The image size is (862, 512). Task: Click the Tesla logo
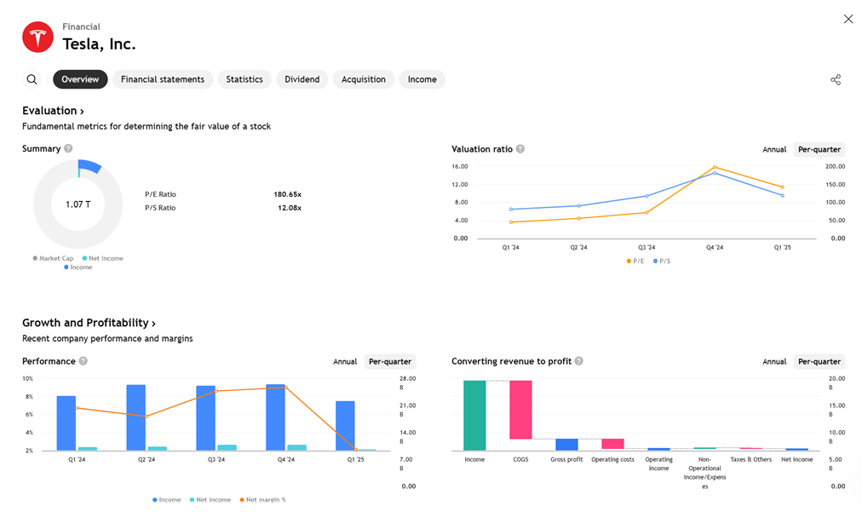[x=37, y=37]
